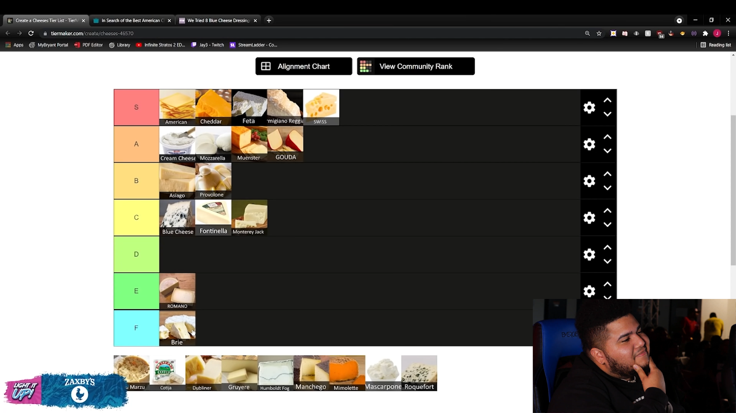
Task: Move S tier row up
Action: coord(608,100)
